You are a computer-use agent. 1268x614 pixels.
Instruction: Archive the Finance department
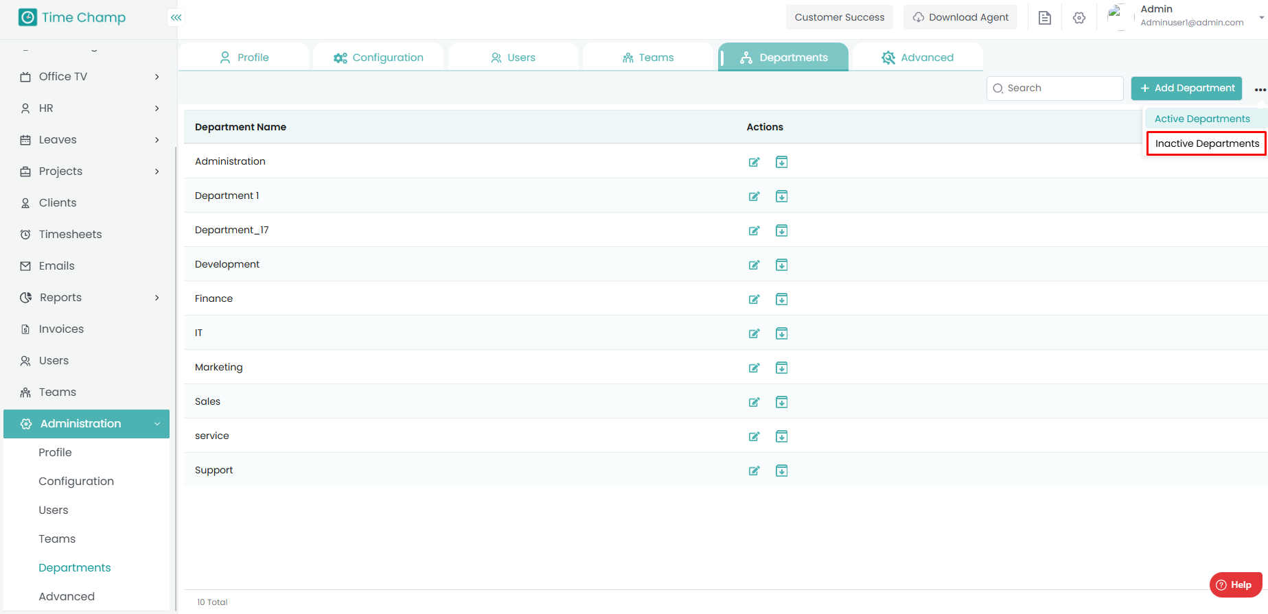(781, 299)
